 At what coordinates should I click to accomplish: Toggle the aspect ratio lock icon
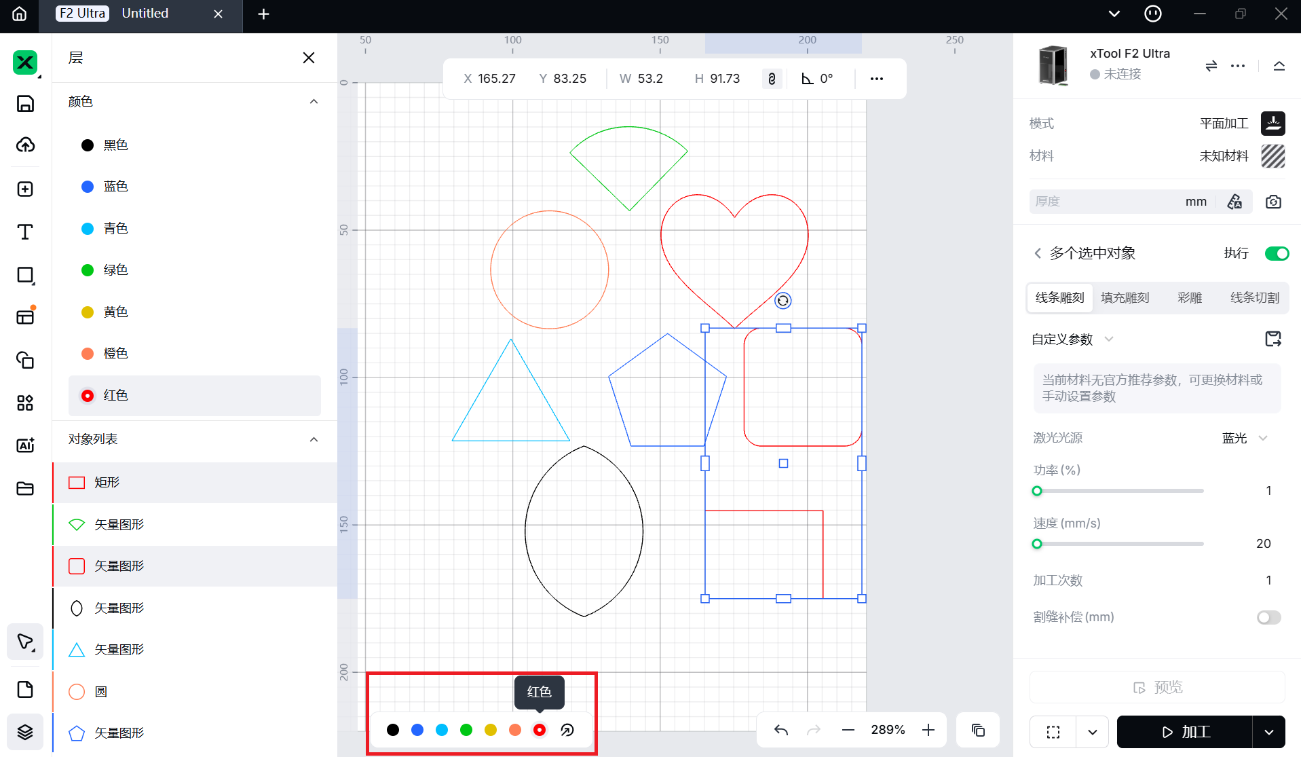pos(772,79)
